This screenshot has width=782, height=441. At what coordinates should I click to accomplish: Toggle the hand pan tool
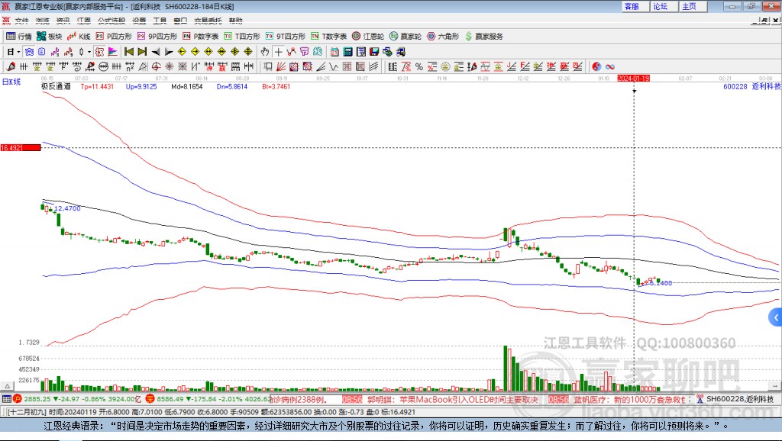(x=265, y=51)
